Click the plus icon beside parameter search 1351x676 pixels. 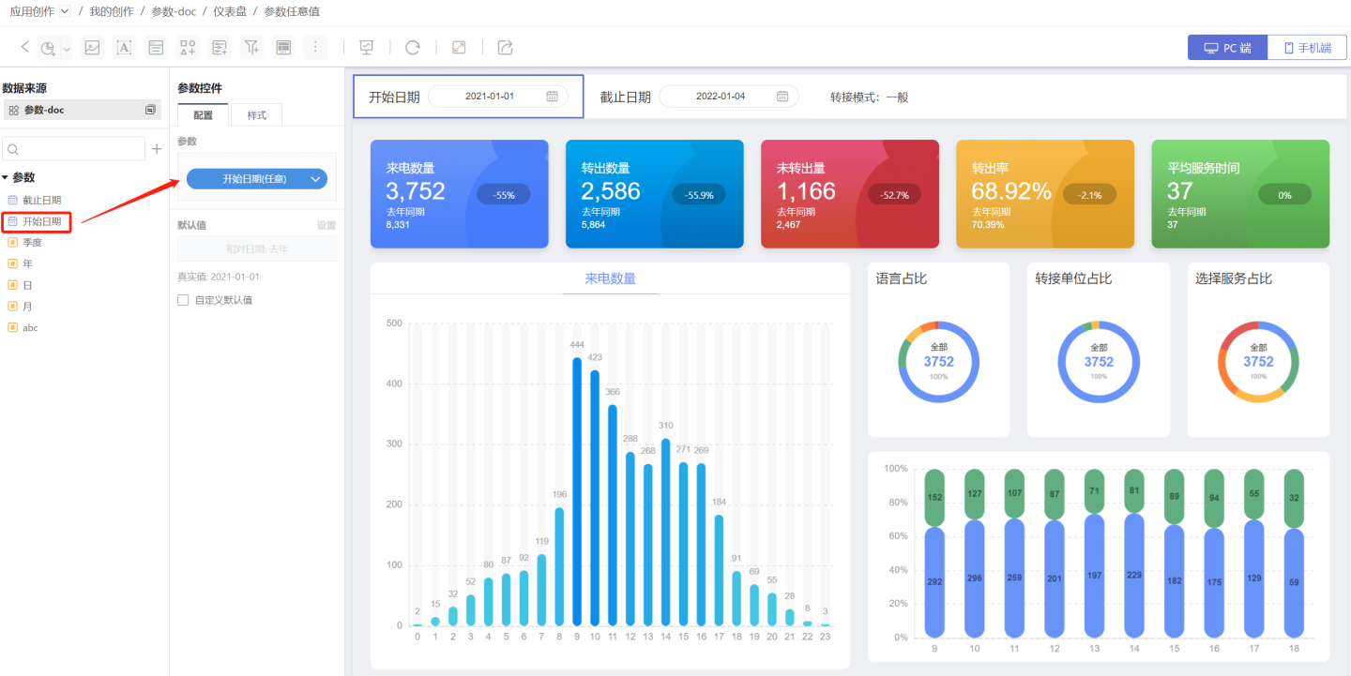pos(157,149)
